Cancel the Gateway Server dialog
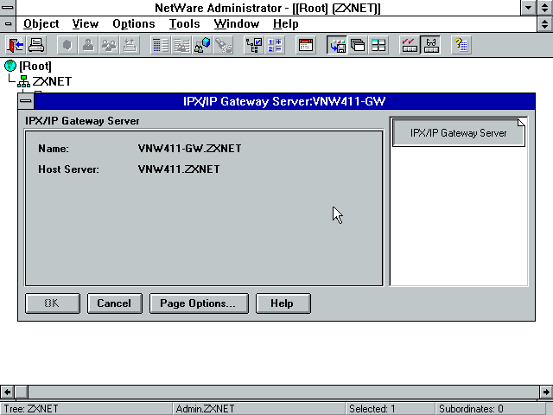Viewport: 553px width, 415px height. [x=115, y=303]
